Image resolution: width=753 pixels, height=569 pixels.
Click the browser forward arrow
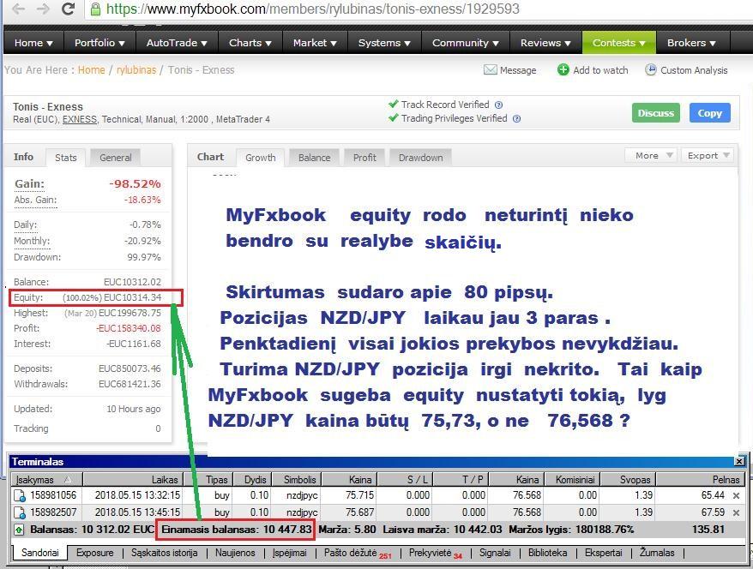[x=43, y=9]
